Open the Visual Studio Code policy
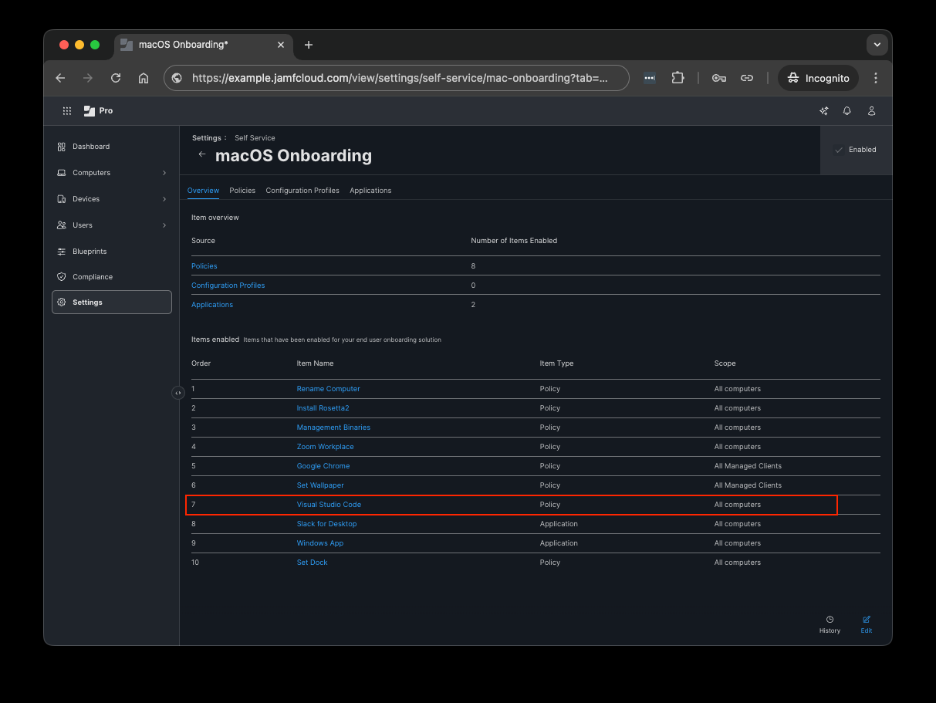Screen dimensions: 936x703 [329, 505]
